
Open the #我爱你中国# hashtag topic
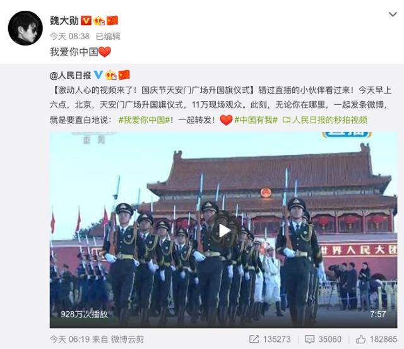coord(144,120)
